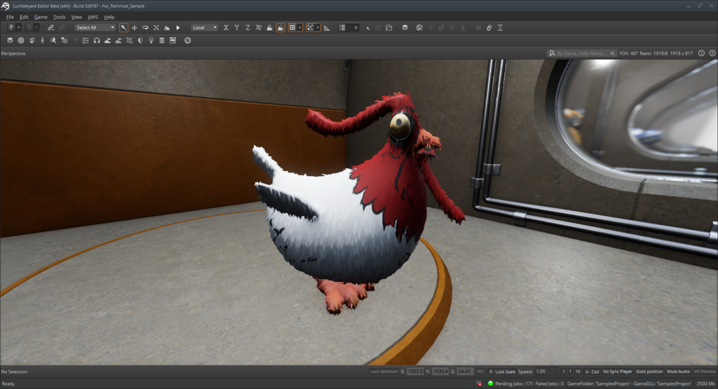Click the circled S icon in second toolbar

click(x=188, y=40)
